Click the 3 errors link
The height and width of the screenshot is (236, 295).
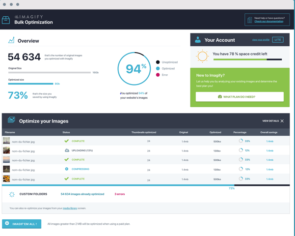(x=120, y=194)
